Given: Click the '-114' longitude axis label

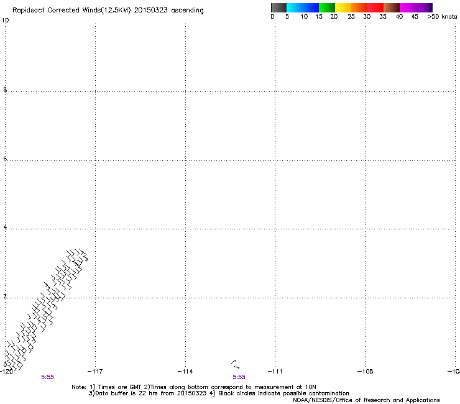Looking at the screenshot, I should tap(185, 372).
